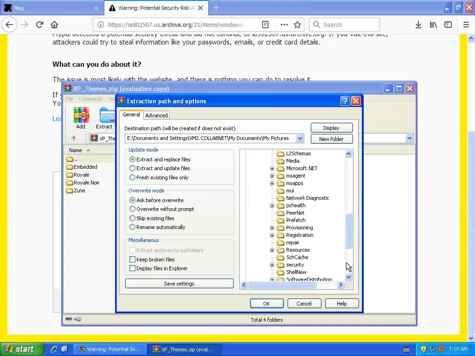
Task: Switch to the General tab
Action: click(131, 114)
